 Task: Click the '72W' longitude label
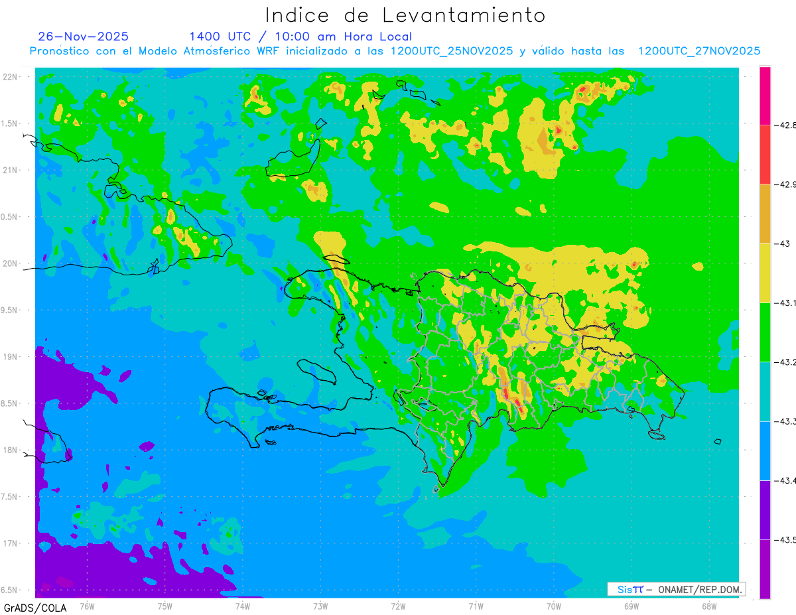(x=398, y=606)
